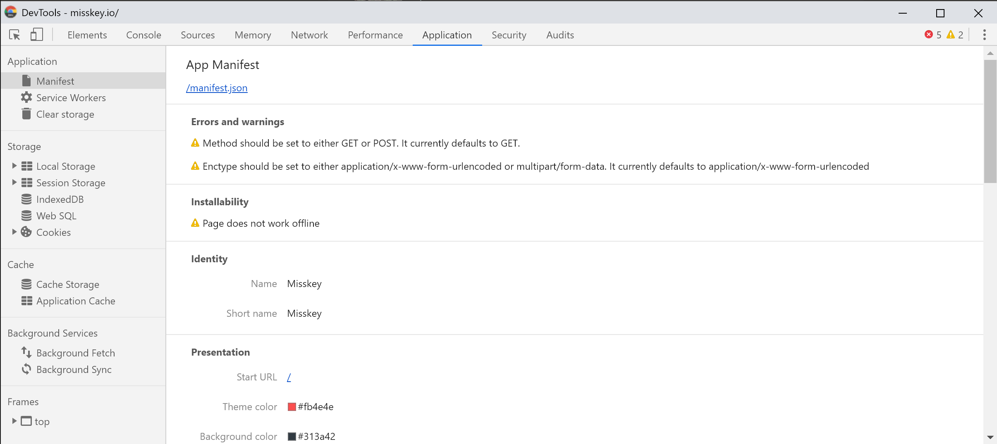
Task: Maximize the DevTools window
Action: (x=940, y=13)
